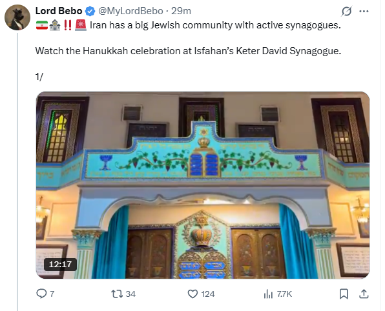Click the 12:17 video duration badge

pyautogui.click(x=60, y=265)
